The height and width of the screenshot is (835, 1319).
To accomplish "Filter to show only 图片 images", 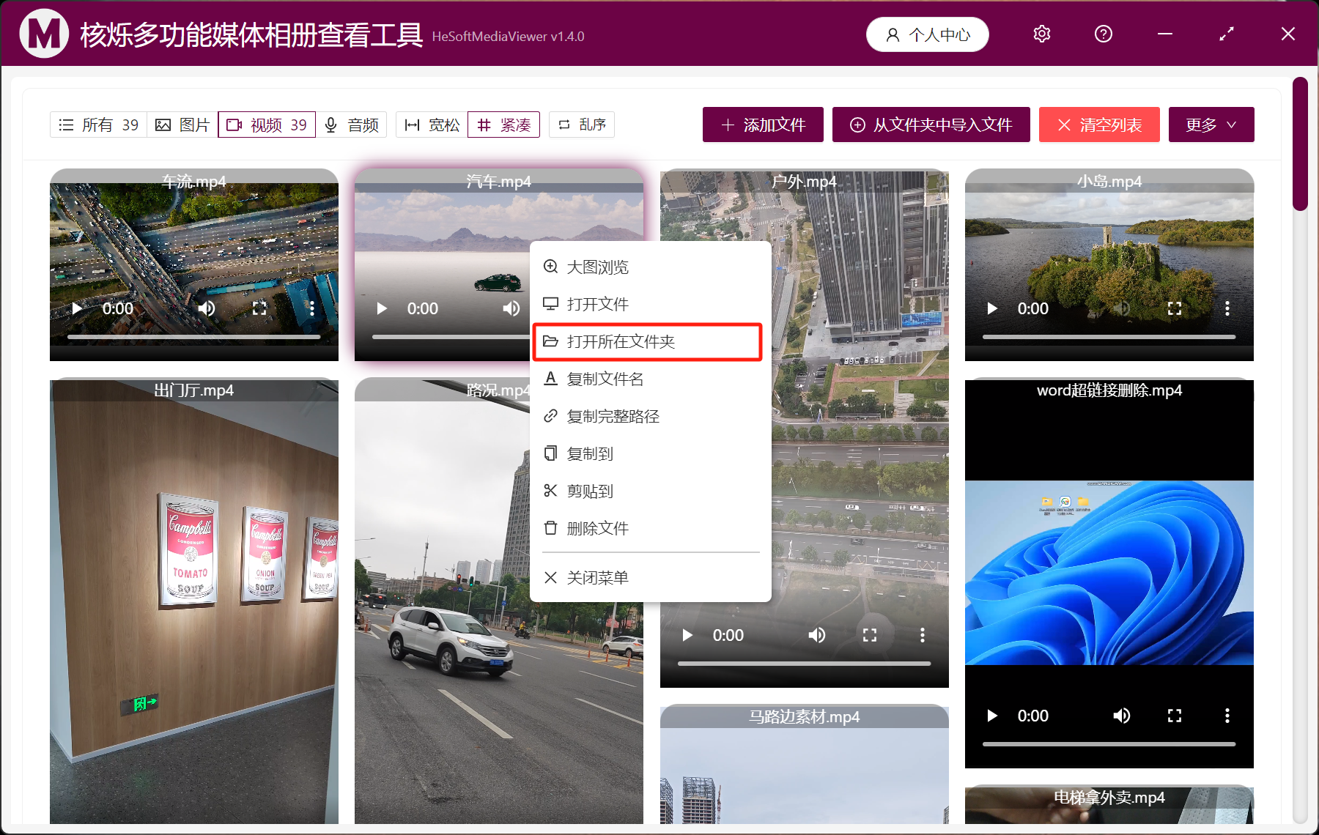I will click(x=181, y=125).
